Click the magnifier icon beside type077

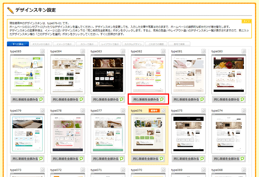pyautogui.click(x=123, y=110)
